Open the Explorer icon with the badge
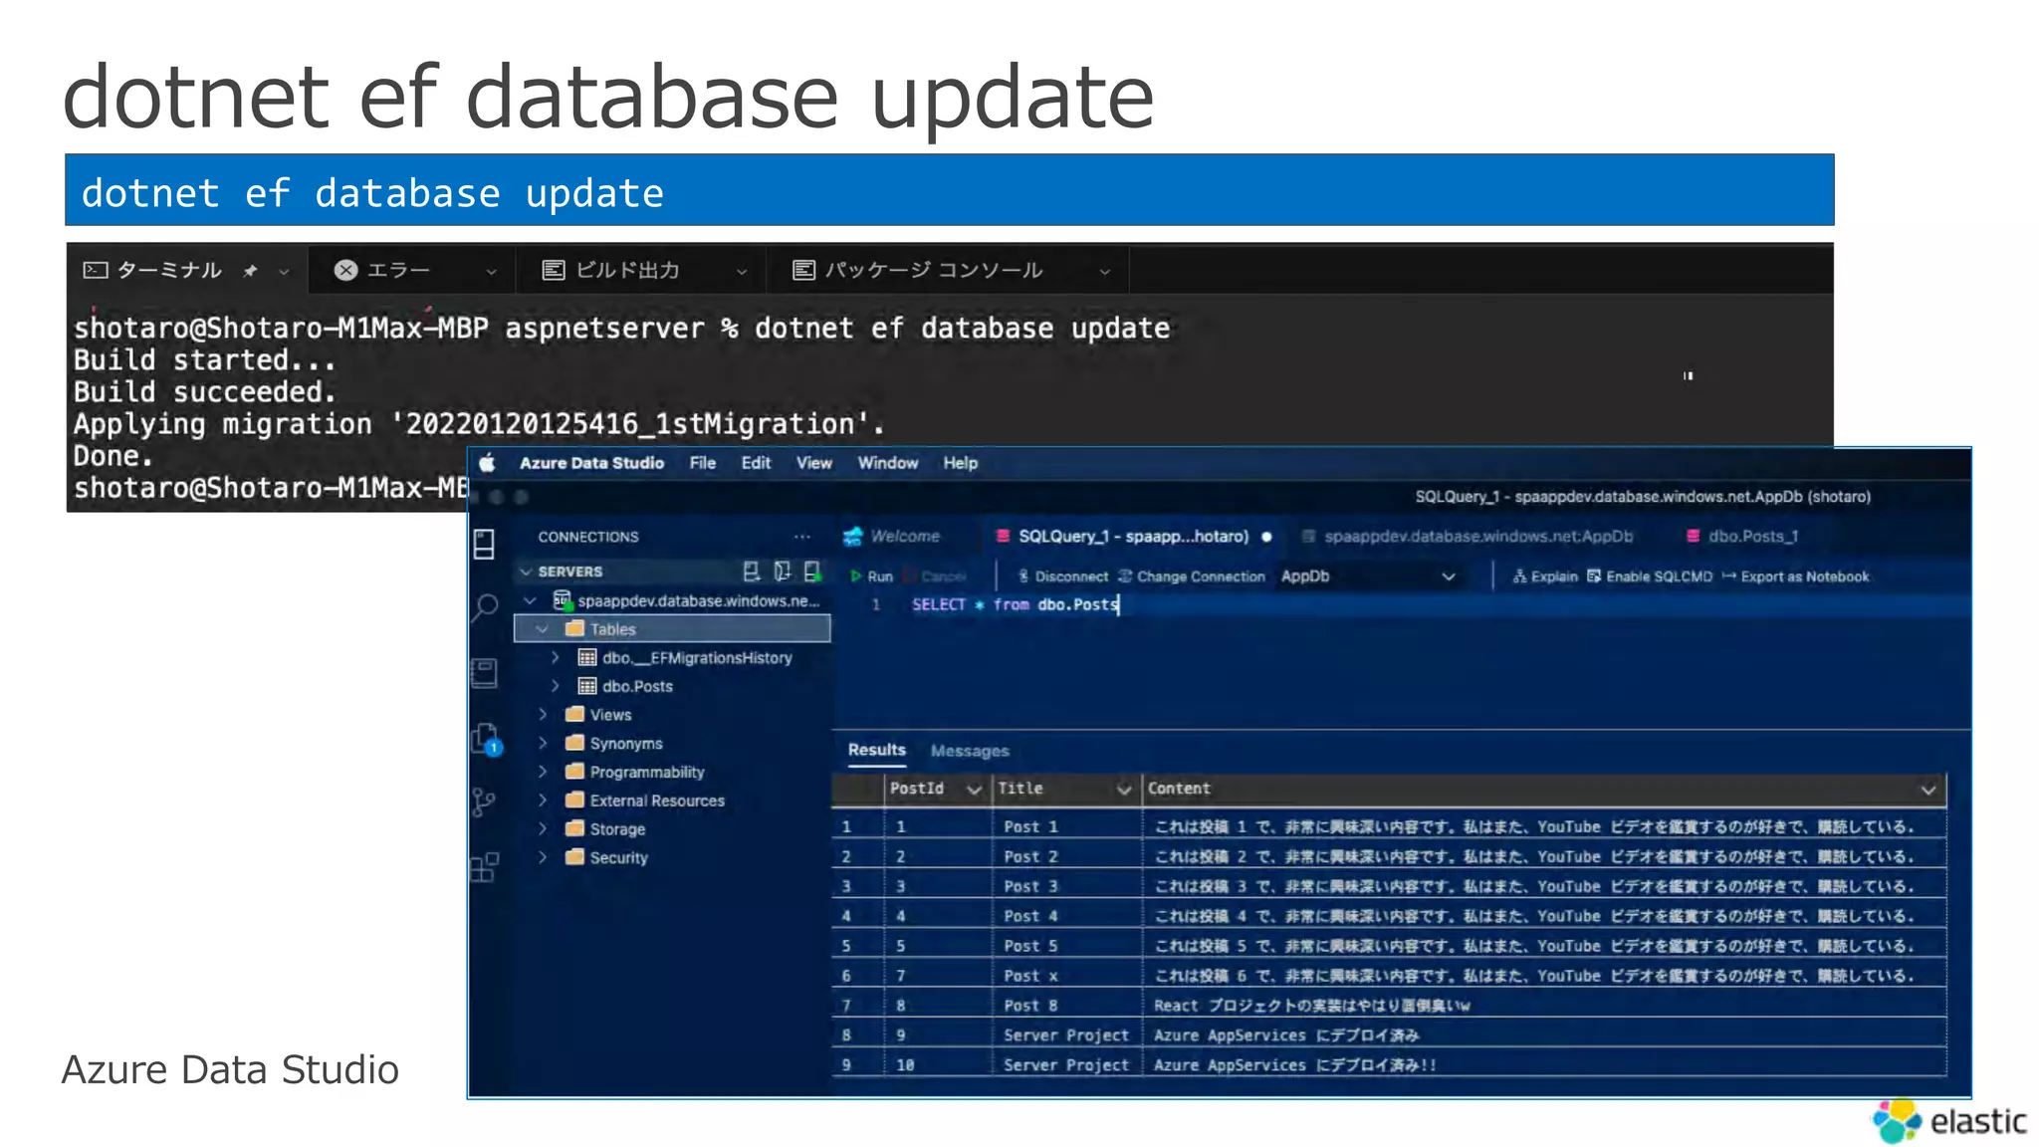Image resolution: width=2039 pixels, height=1147 pixels. click(x=486, y=739)
